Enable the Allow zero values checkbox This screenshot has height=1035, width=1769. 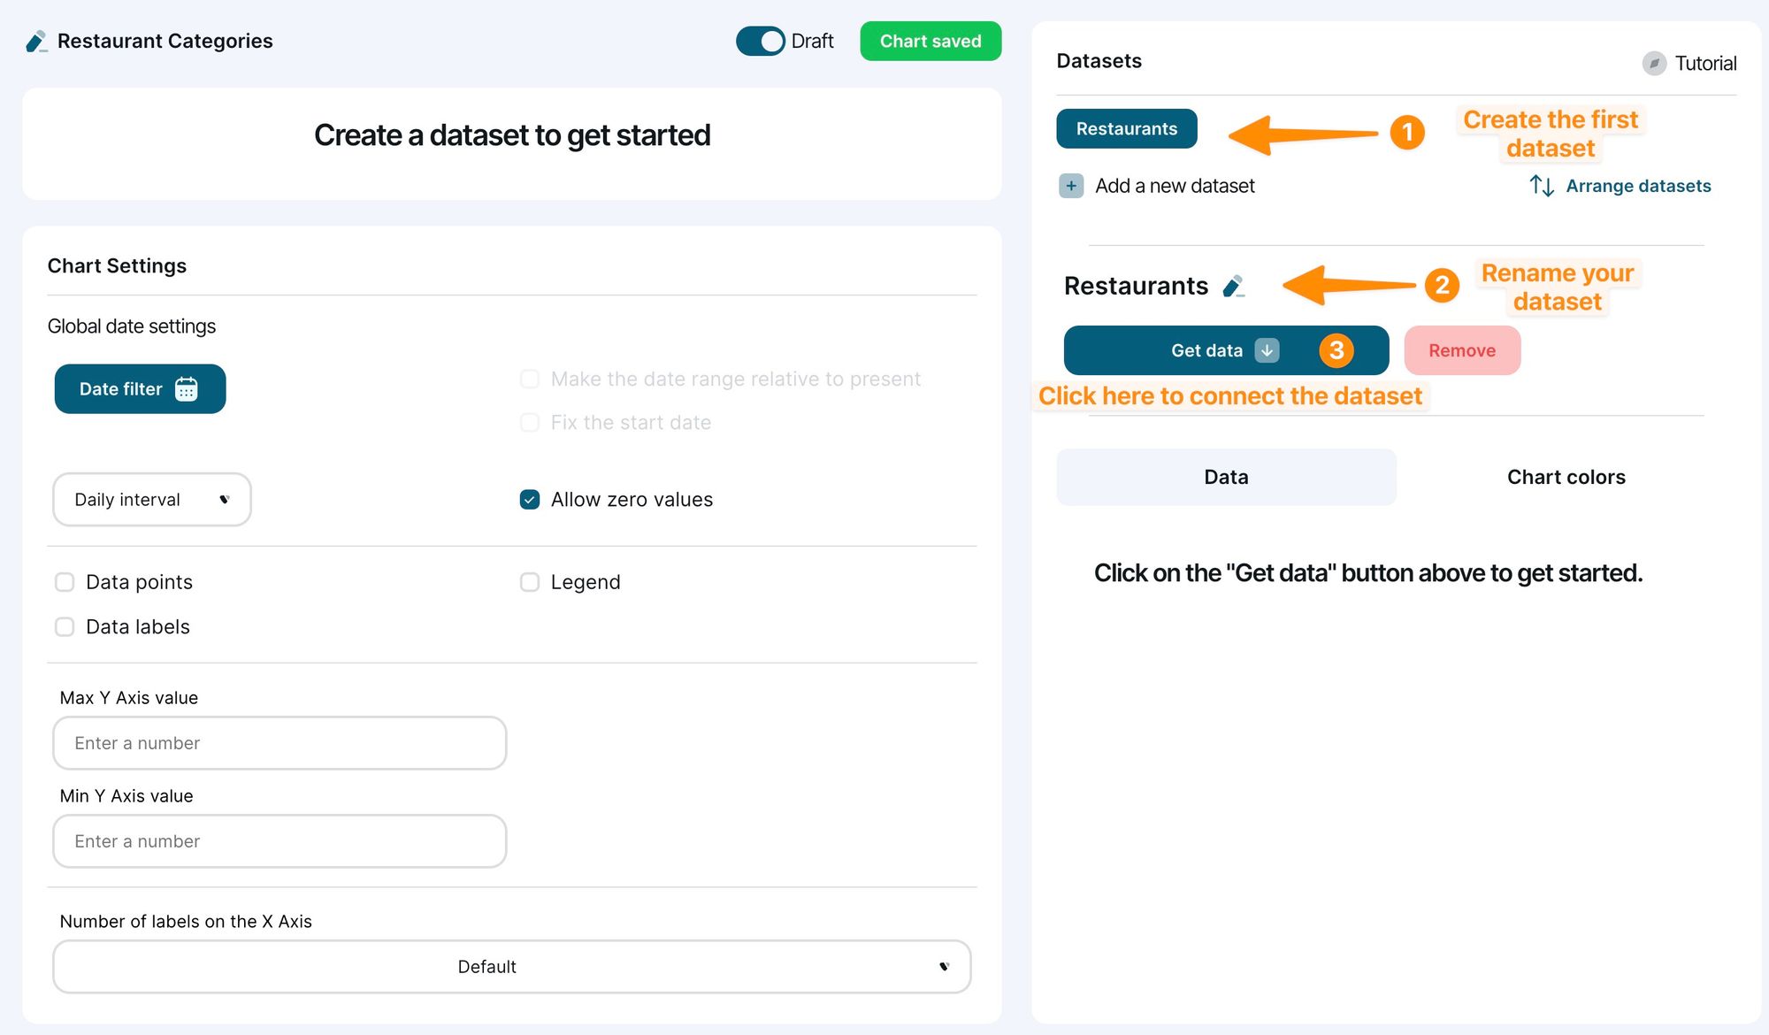(x=530, y=498)
